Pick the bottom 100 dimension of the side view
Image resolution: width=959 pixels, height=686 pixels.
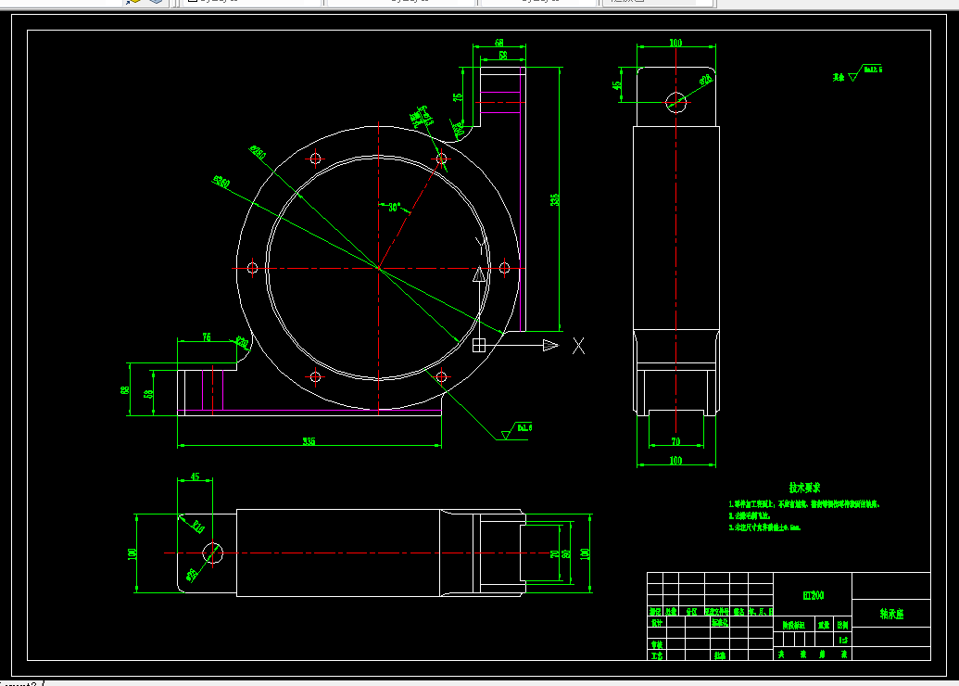pyautogui.click(x=675, y=461)
